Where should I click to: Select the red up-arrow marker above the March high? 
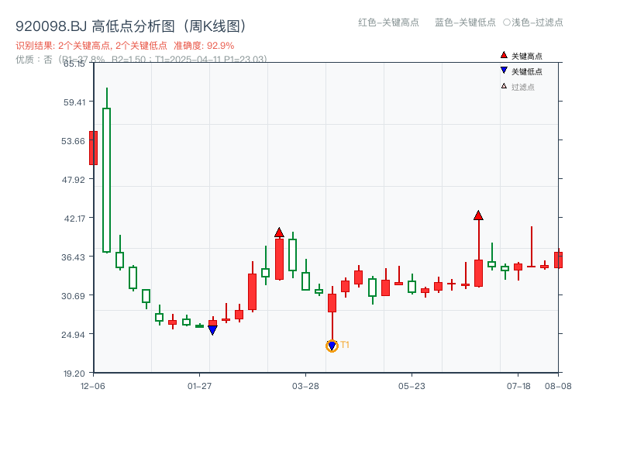coord(280,231)
